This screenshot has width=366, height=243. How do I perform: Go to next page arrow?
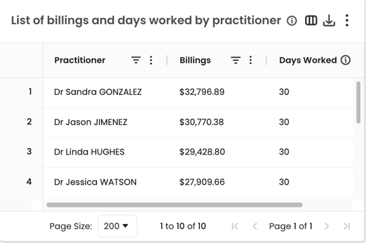pyautogui.click(x=327, y=226)
